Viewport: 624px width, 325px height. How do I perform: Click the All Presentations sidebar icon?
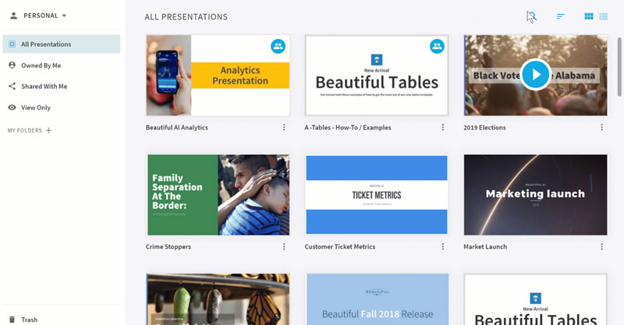point(12,44)
